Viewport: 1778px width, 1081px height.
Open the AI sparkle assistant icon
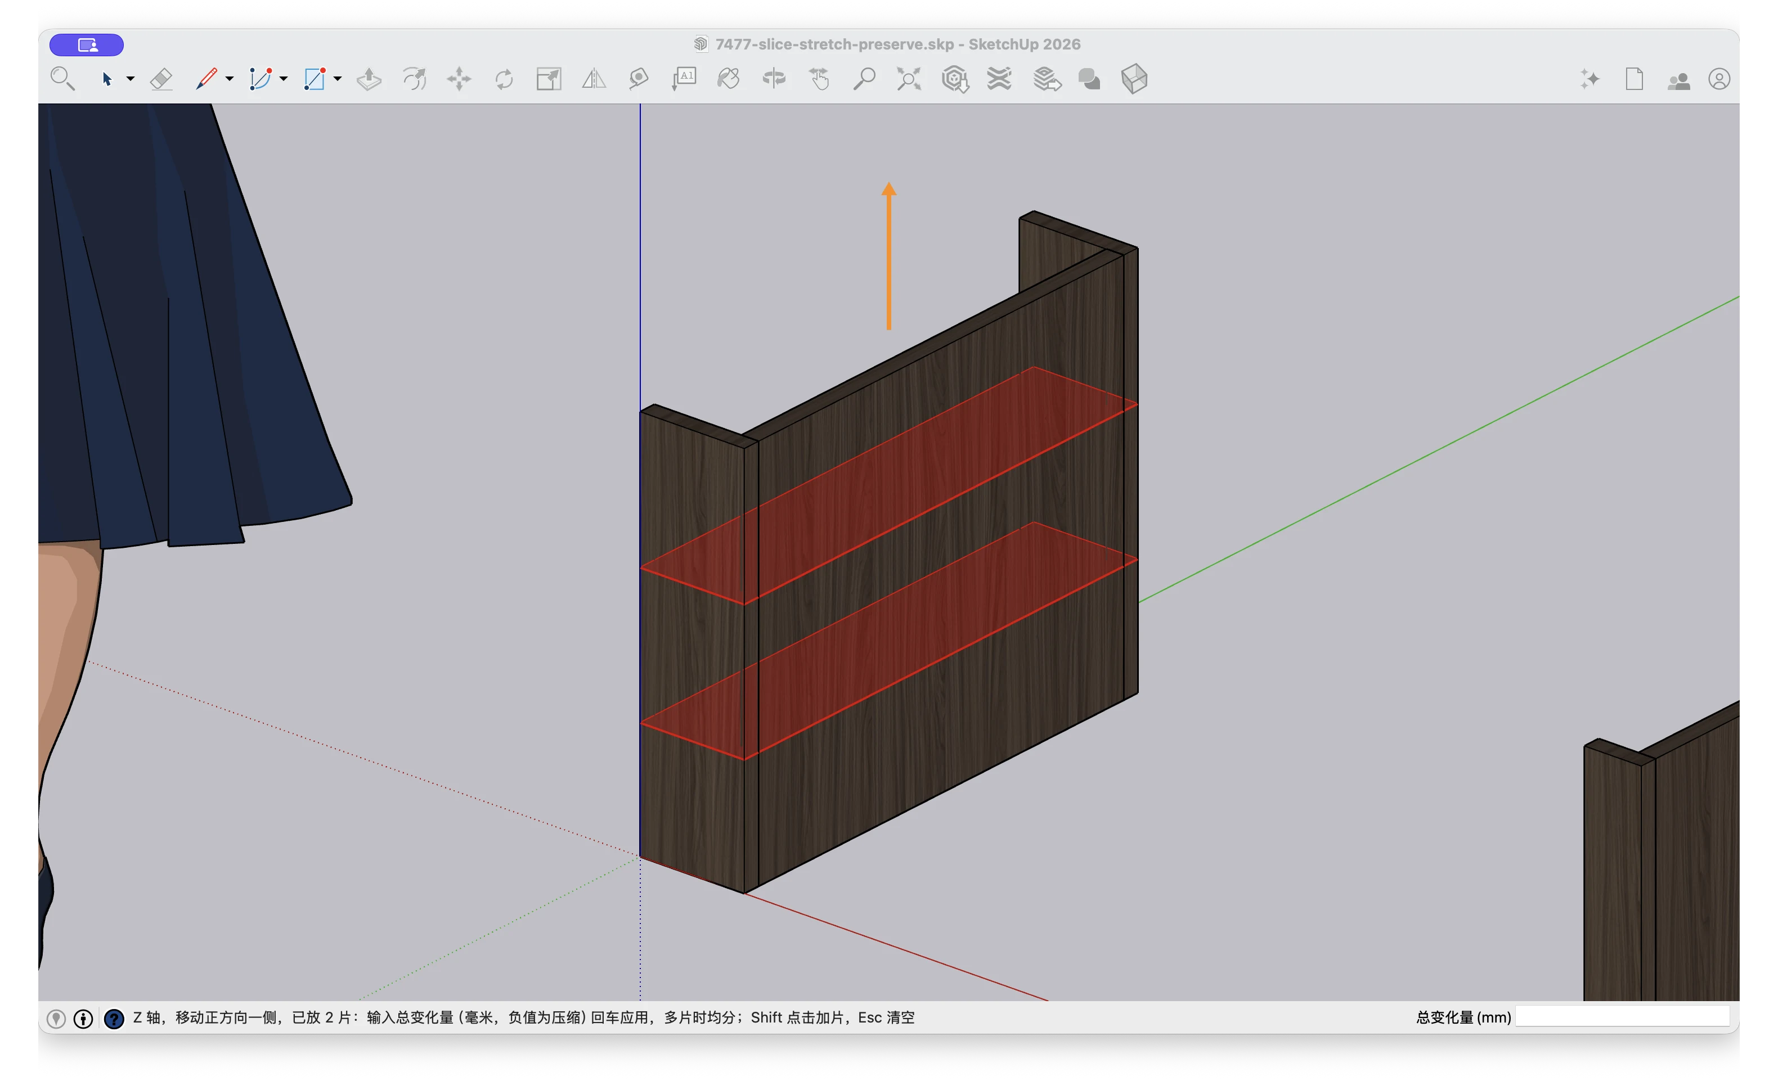tap(1590, 79)
